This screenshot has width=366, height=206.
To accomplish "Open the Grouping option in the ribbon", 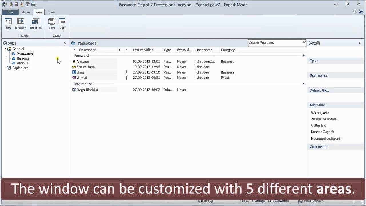I will 36,24.
